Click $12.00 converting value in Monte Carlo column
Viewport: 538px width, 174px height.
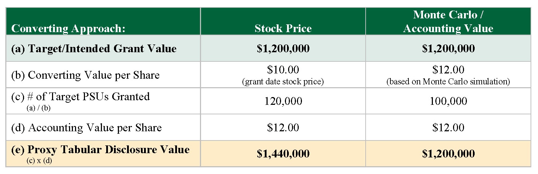(x=448, y=70)
